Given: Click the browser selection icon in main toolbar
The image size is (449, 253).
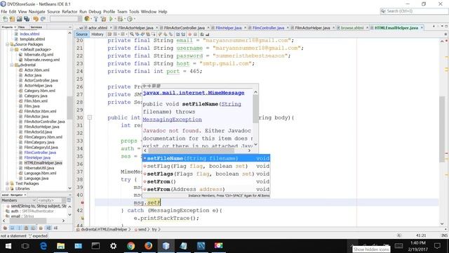Looking at the screenshot, I should click(87, 19).
